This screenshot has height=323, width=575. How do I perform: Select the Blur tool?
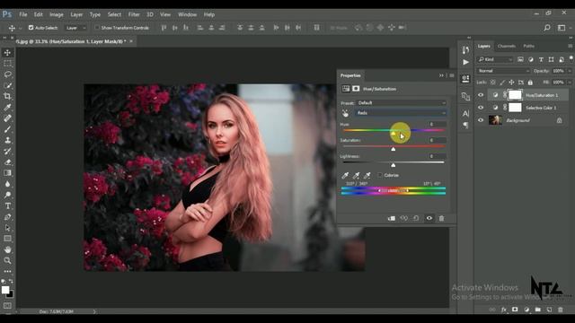(7, 184)
